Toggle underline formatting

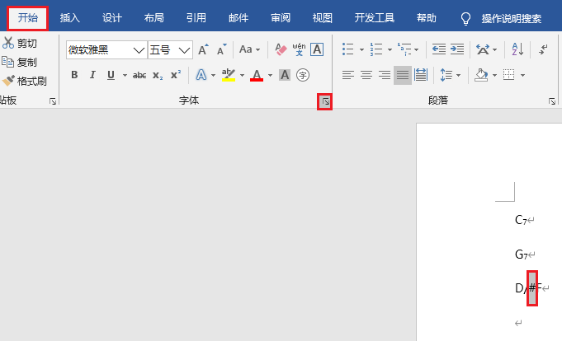(111, 75)
